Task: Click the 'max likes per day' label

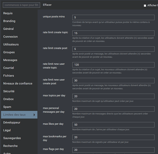Action: 53,124
